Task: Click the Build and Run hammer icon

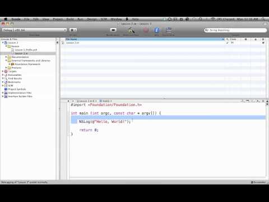Action: coord(131,30)
